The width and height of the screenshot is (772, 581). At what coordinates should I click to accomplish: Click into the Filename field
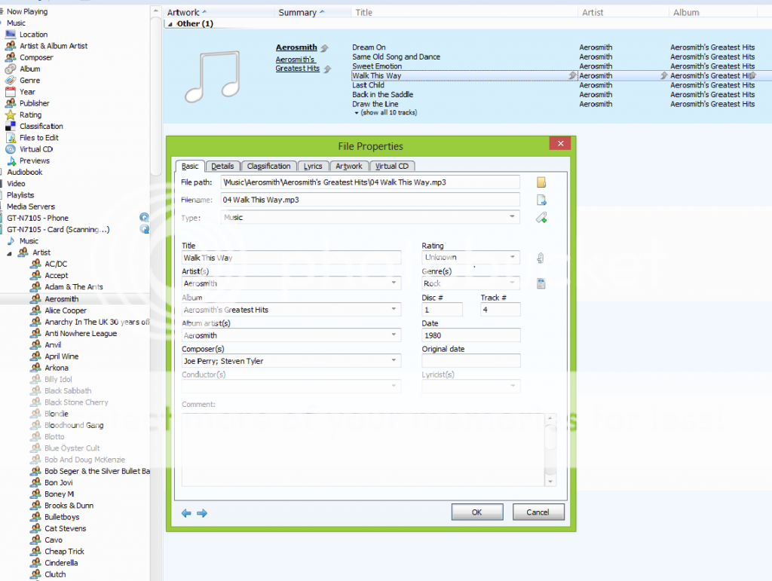tap(370, 200)
